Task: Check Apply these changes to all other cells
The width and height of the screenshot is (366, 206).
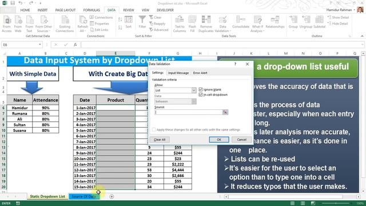Action: [154, 130]
